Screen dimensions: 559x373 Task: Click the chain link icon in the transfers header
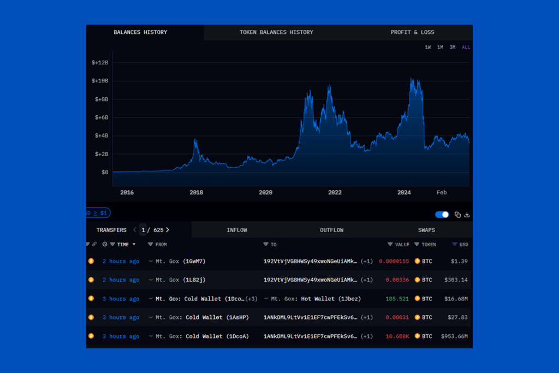click(94, 245)
